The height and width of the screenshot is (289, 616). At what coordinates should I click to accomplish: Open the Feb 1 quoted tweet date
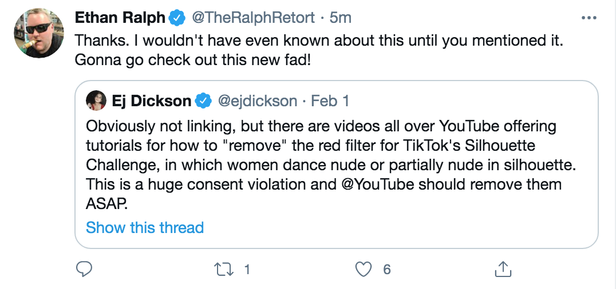[330, 101]
